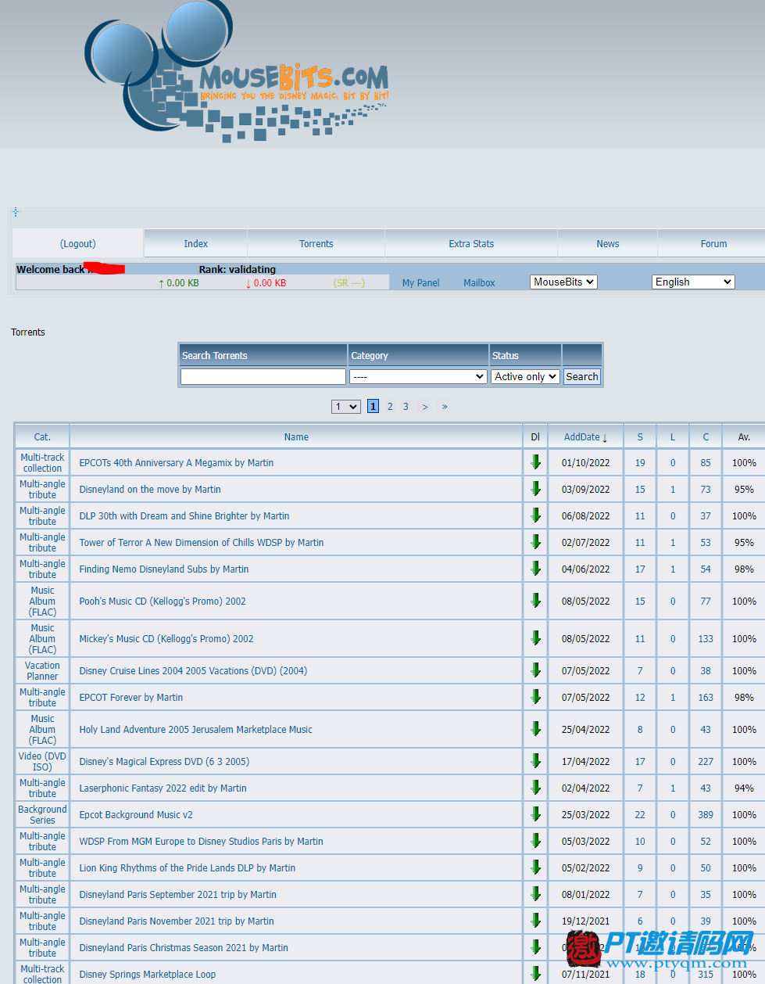
Task: Download Lion King Rhythms Pride Lands arrow
Action: [535, 867]
